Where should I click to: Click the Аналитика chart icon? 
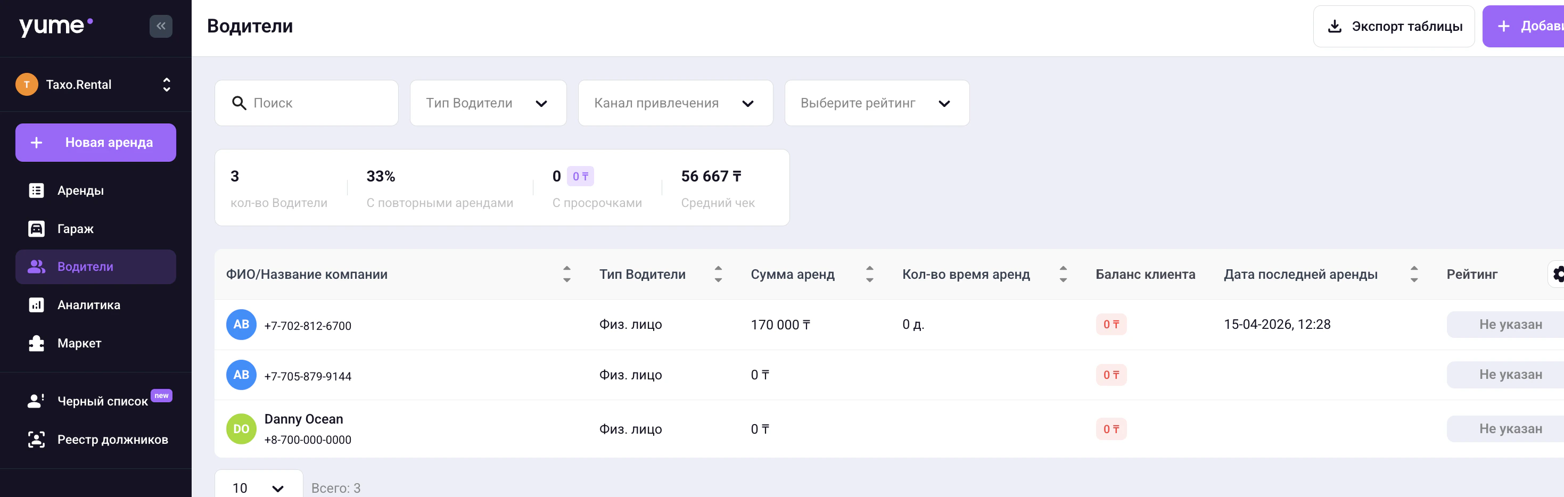pos(36,305)
